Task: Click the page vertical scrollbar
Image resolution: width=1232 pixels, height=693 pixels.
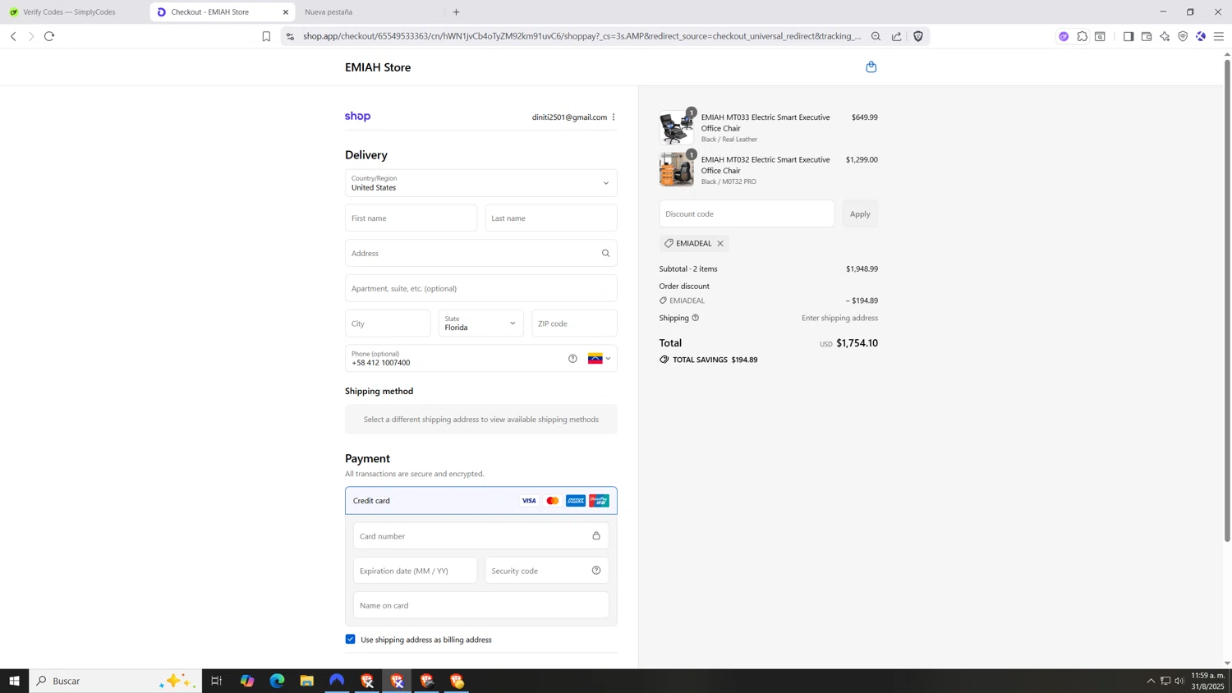Action: (1227, 301)
